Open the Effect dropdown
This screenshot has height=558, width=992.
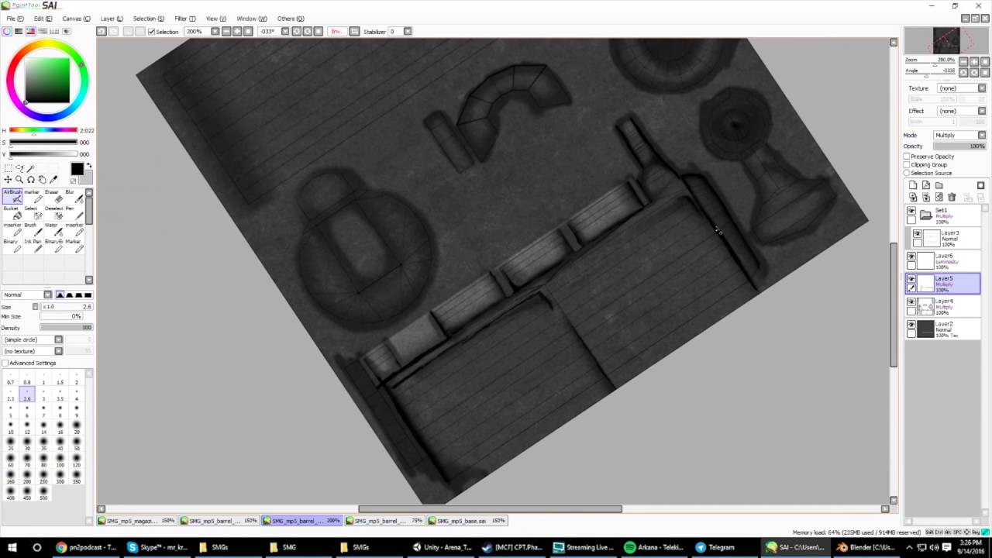(x=982, y=111)
